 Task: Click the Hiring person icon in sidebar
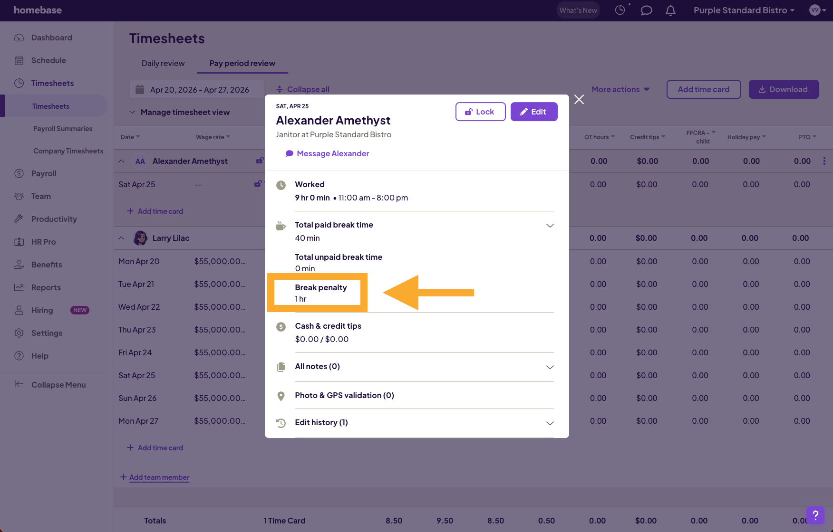pyautogui.click(x=19, y=310)
